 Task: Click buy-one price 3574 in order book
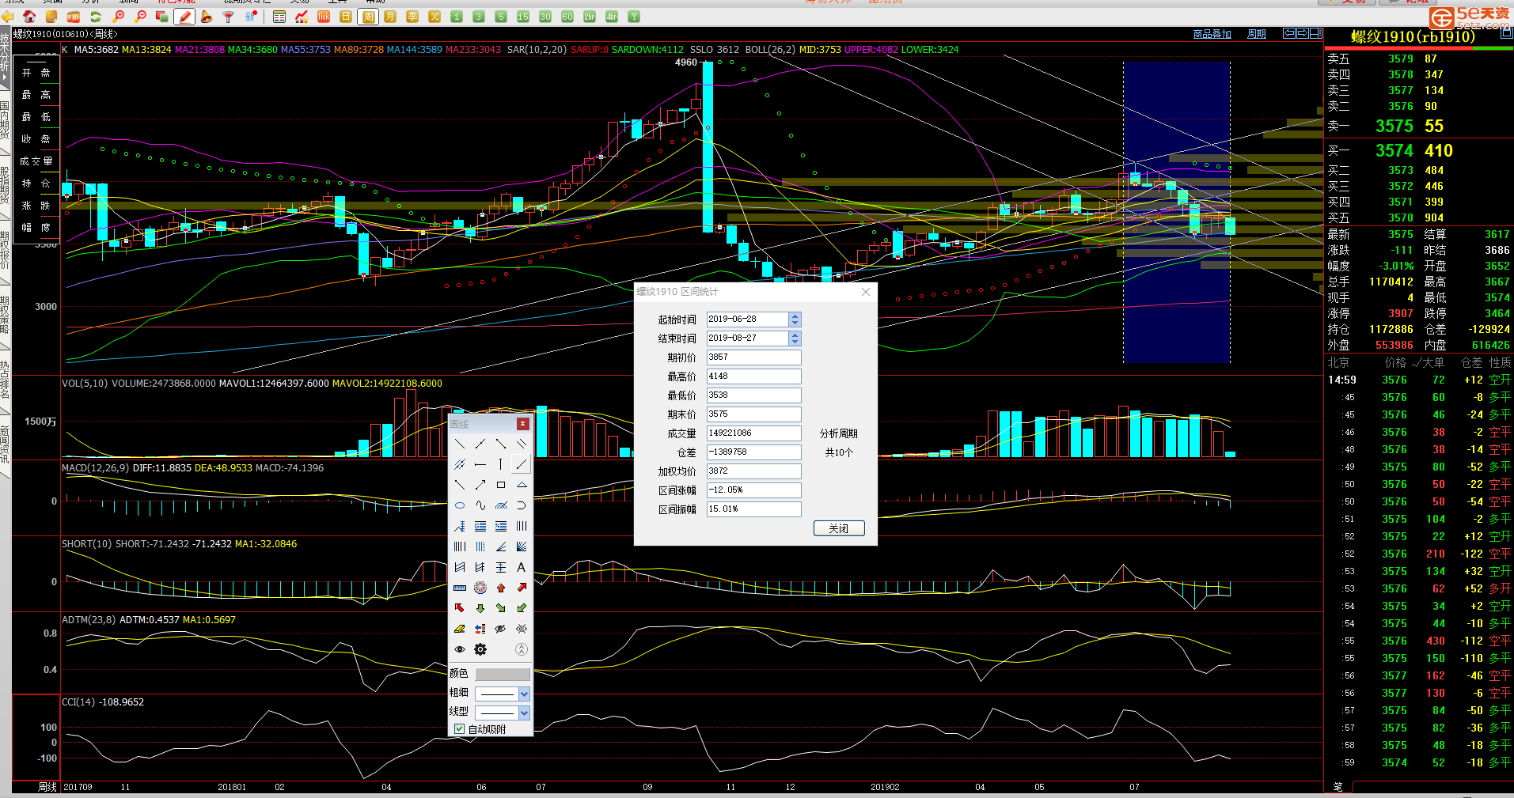[1394, 151]
